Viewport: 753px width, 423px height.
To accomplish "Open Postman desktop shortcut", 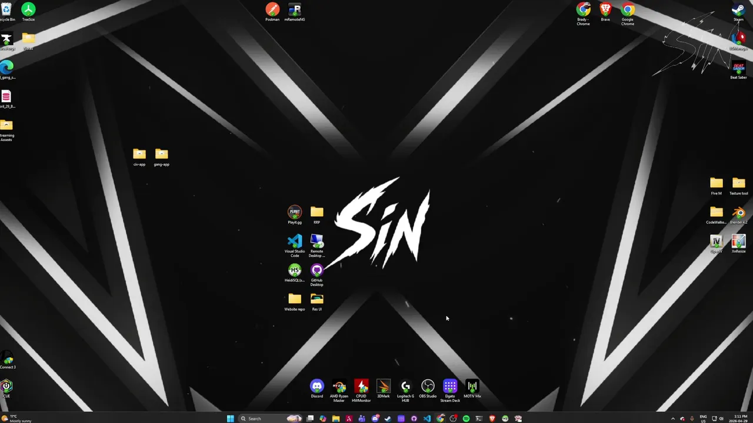I will pyautogui.click(x=272, y=12).
